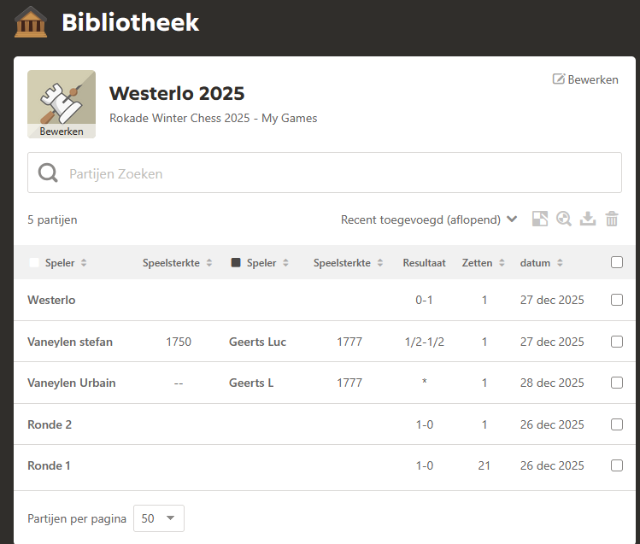Open the Vaneylen Urbain game row
Screen dimensions: 640x544
click(71, 383)
